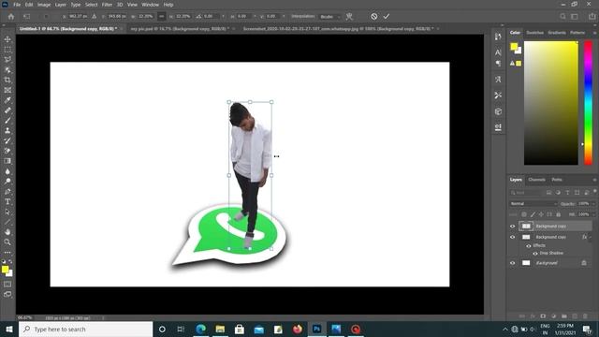Viewport: 599px width, 337px height.
Task: Switch to the Swatches tab
Action: (x=534, y=33)
